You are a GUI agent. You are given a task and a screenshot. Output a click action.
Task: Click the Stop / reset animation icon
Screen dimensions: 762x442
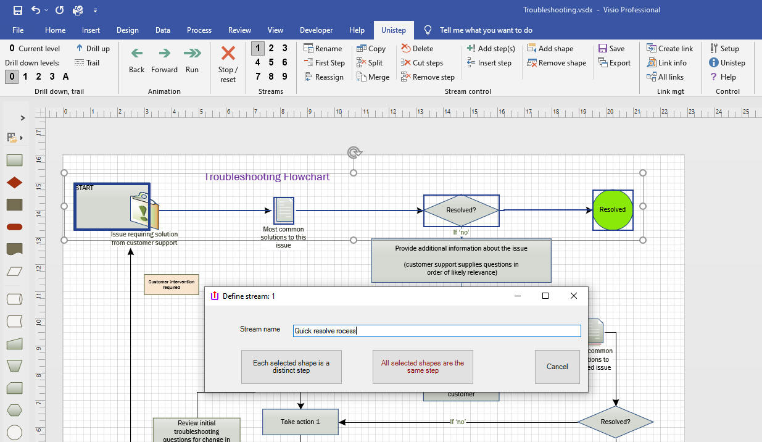pos(228,54)
